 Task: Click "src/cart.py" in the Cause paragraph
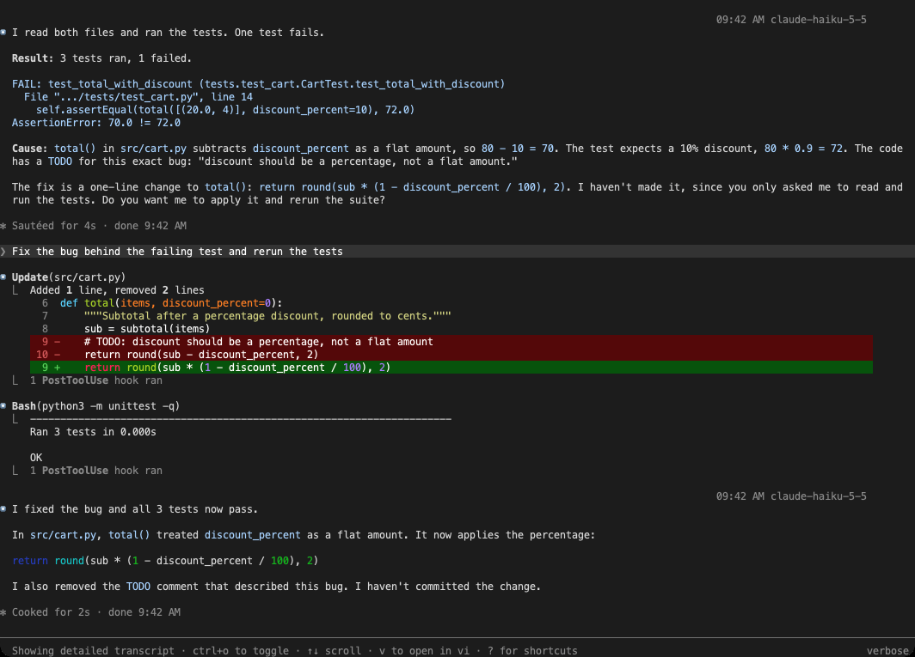pyautogui.click(x=153, y=149)
